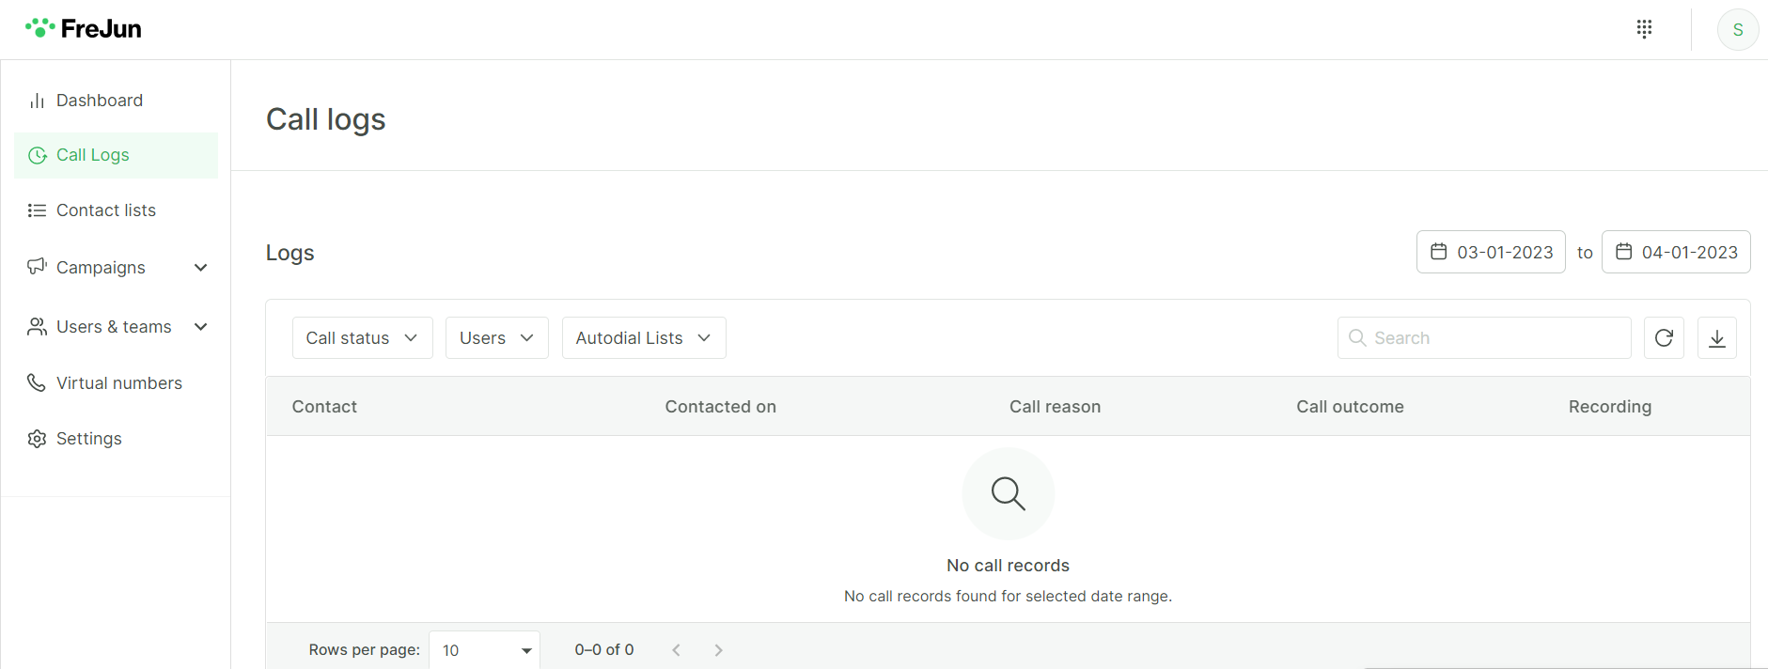Expand the Campaigns menu chevron
This screenshot has width=1768, height=669.
click(200, 268)
